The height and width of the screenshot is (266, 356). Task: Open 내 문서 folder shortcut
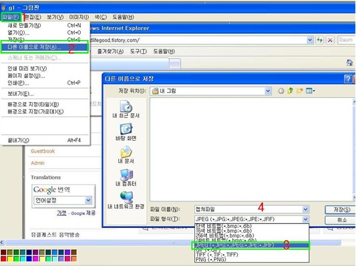pos(126,155)
